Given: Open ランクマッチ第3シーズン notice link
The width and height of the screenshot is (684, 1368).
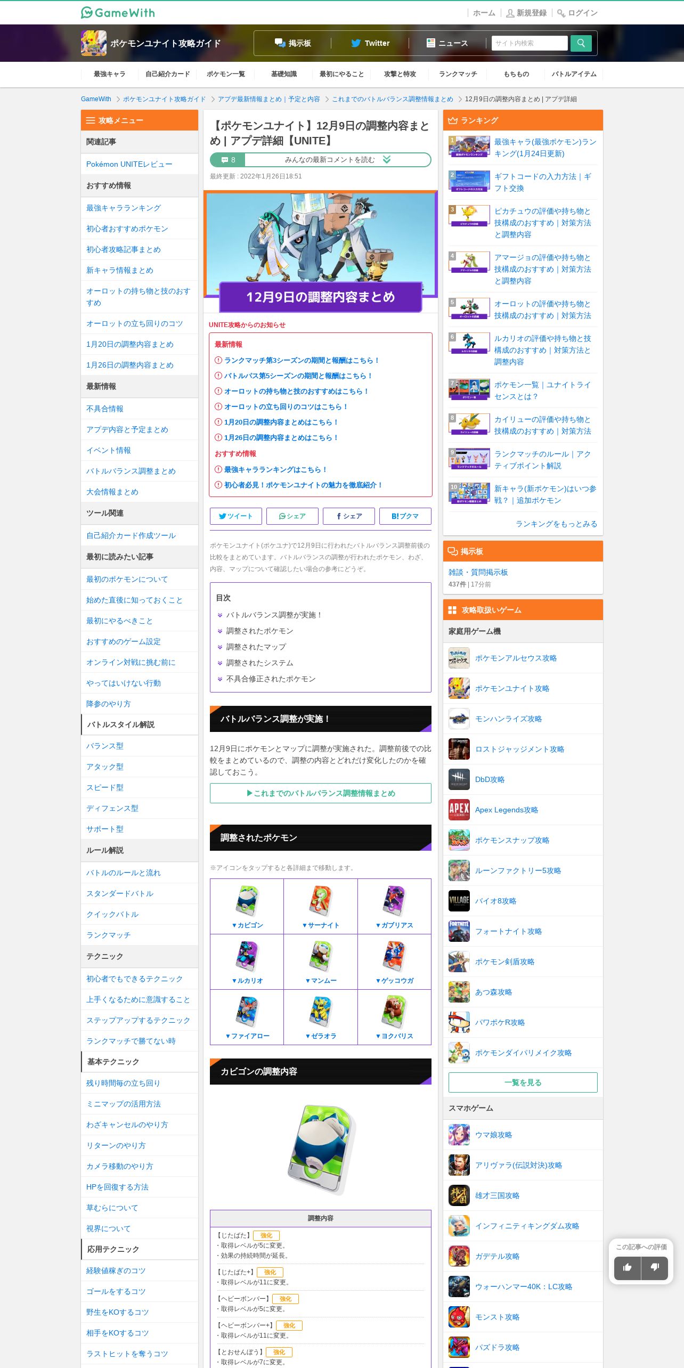Looking at the screenshot, I should point(302,360).
